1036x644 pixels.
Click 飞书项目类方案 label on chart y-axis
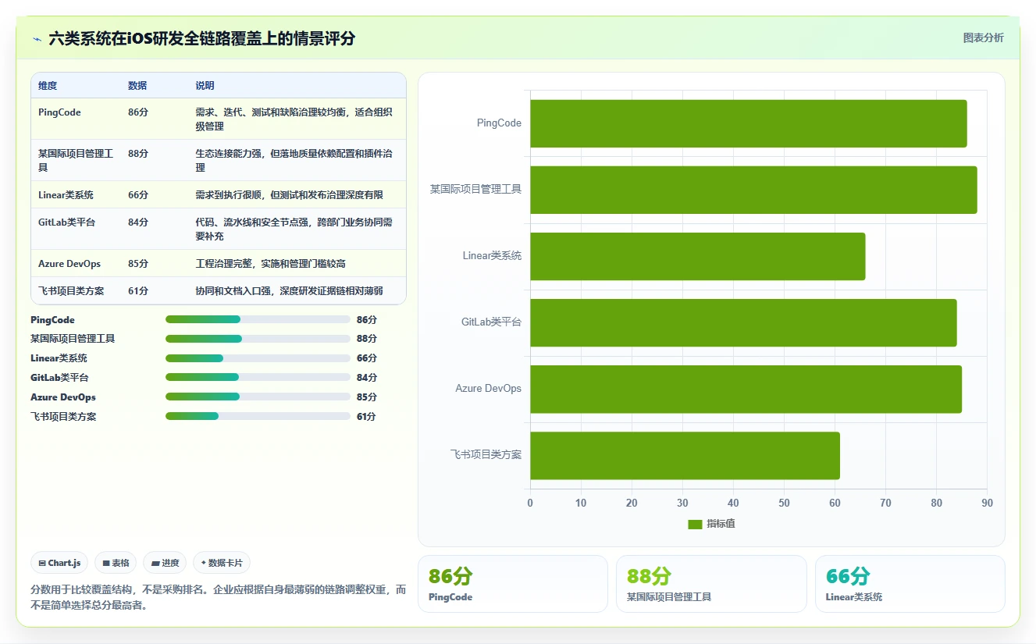[x=486, y=455]
